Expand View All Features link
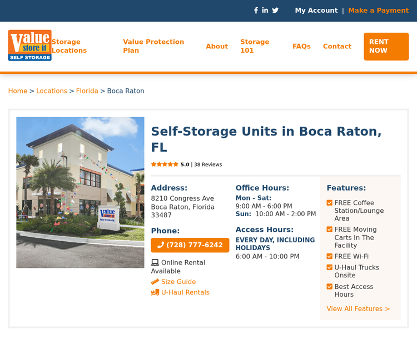417x349 pixels. pos(358,308)
